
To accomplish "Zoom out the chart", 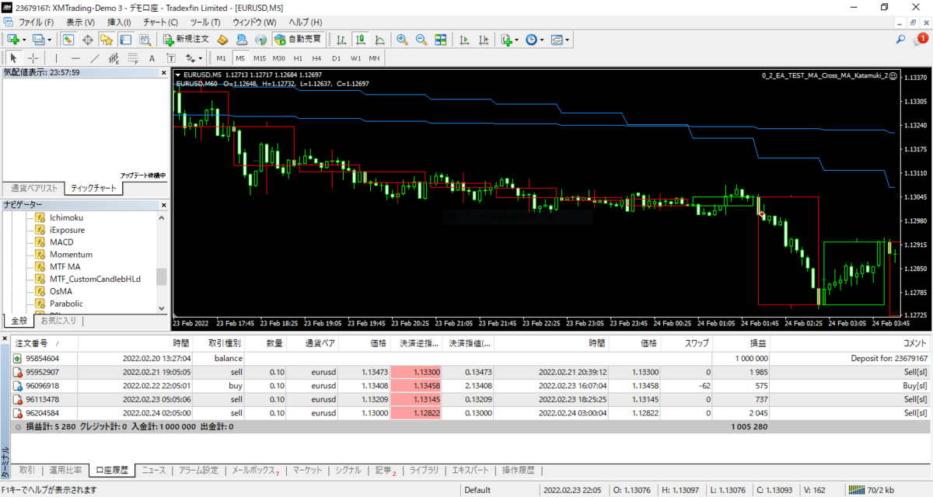I will [421, 39].
